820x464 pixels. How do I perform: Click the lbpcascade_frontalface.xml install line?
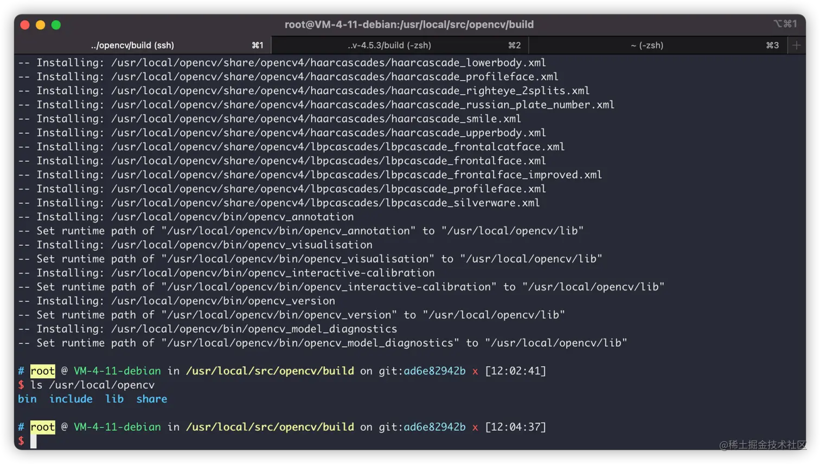282,161
